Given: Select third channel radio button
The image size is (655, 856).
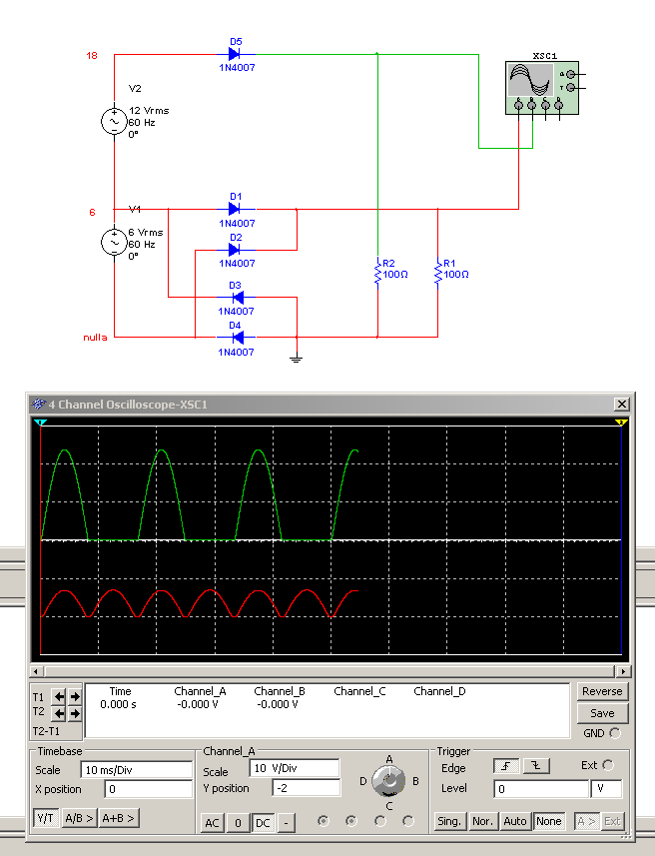Looking at the screenshot, I should [x=380, y=821].
